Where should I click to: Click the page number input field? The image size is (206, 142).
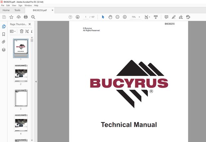click(86, 17)
